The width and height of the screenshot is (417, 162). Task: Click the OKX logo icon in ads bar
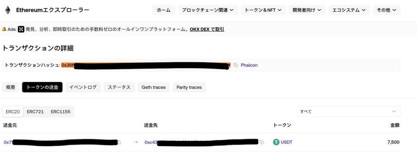click(21, 29)
